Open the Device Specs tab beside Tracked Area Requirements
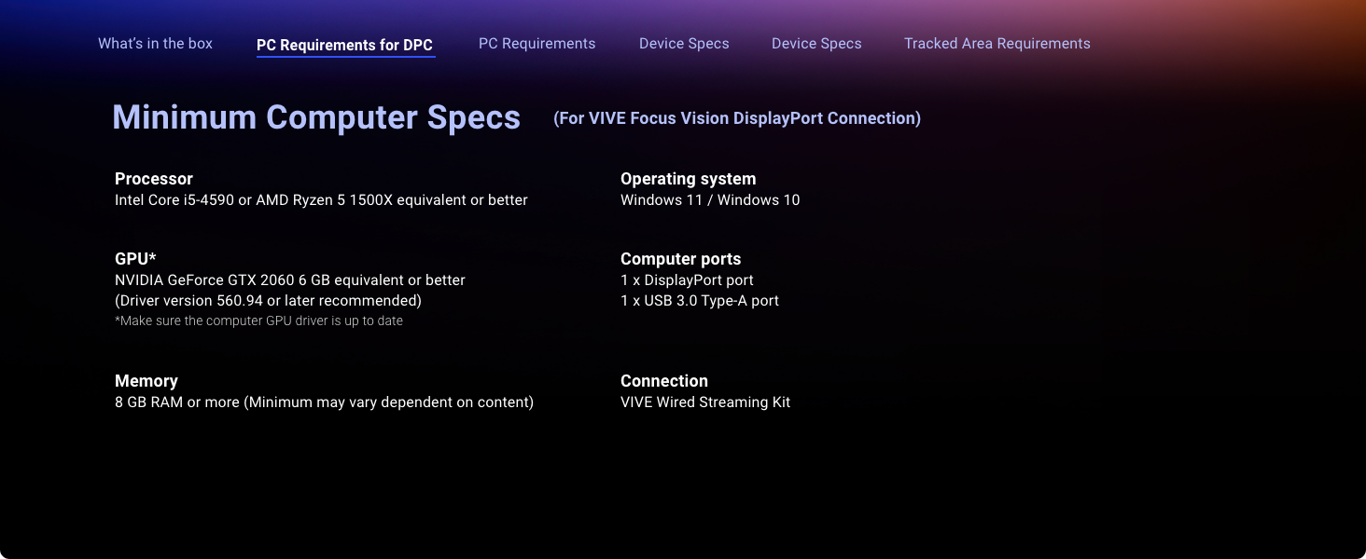This screenshot has width=1366, height=559. (x=816, y=44)
